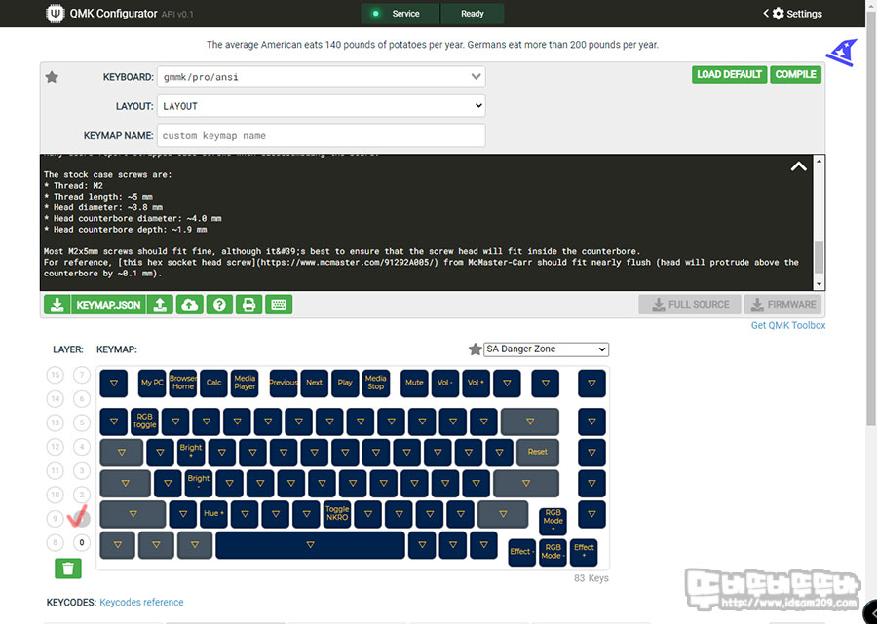This screenshot has width=877, height=624.
Task: Click the star next to colorway selector
Action: (x=475, y=349)
